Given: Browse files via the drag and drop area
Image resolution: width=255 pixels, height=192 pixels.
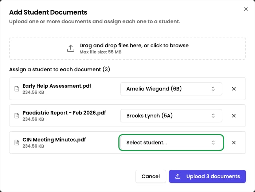Looking at the screenshot, I should pos(127,48).
